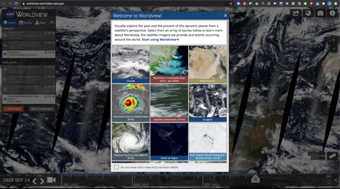Remove the Terra / MODIS Corrected Reflectance layer
This screenshot has width=340, height=189.
pyautogui.click(x=53, y=96)
